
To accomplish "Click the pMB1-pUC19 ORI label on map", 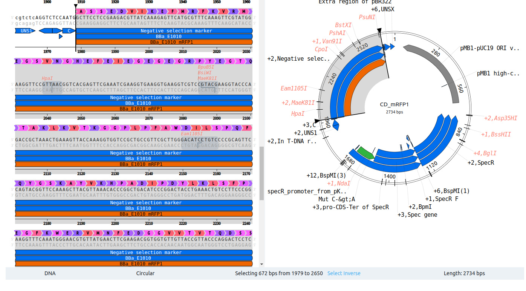I will pos(489,48).
